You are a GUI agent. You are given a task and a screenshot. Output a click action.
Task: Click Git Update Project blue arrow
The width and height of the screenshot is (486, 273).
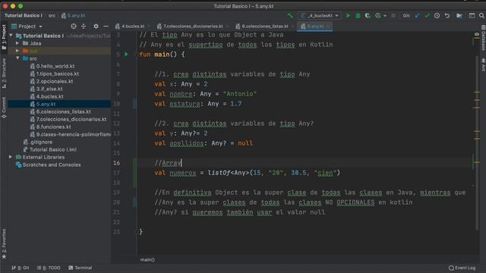pos(417,15)
